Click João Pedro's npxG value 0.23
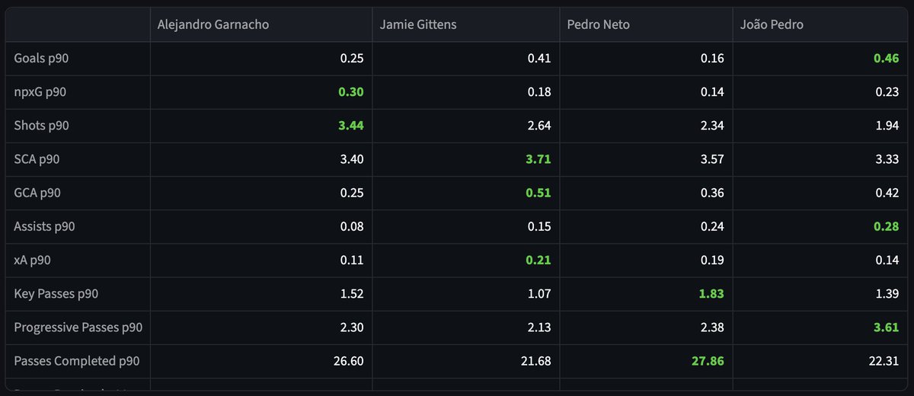Screen dimensions: 914x396 pyautogui.click(x=887, y=92)
